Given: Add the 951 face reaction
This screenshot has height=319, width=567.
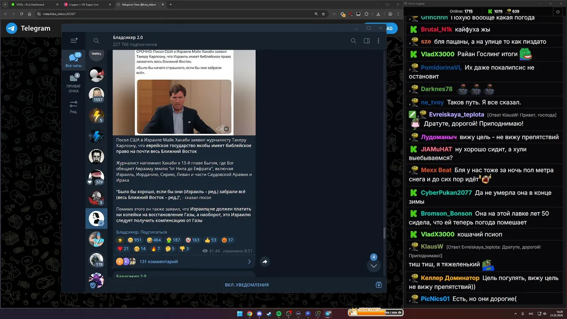Looking at the screenshot, I should click(x=134, y=240).
